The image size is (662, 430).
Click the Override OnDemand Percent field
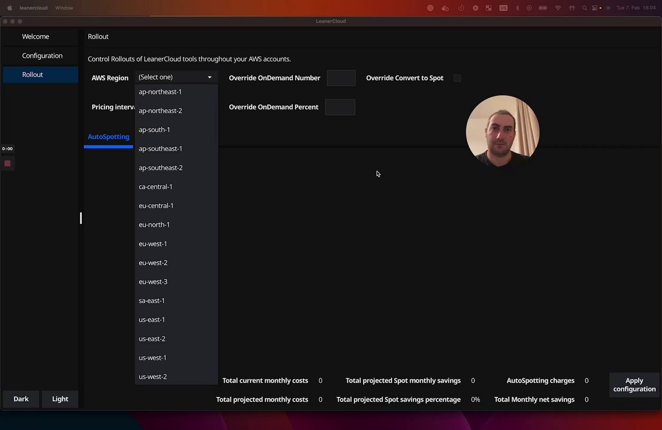click(x=340, y=107)
